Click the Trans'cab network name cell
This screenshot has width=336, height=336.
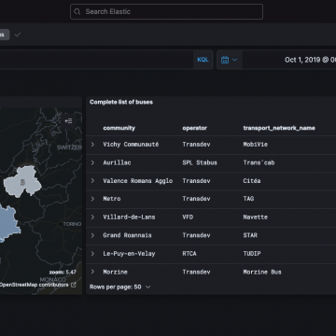click(259, 162)
